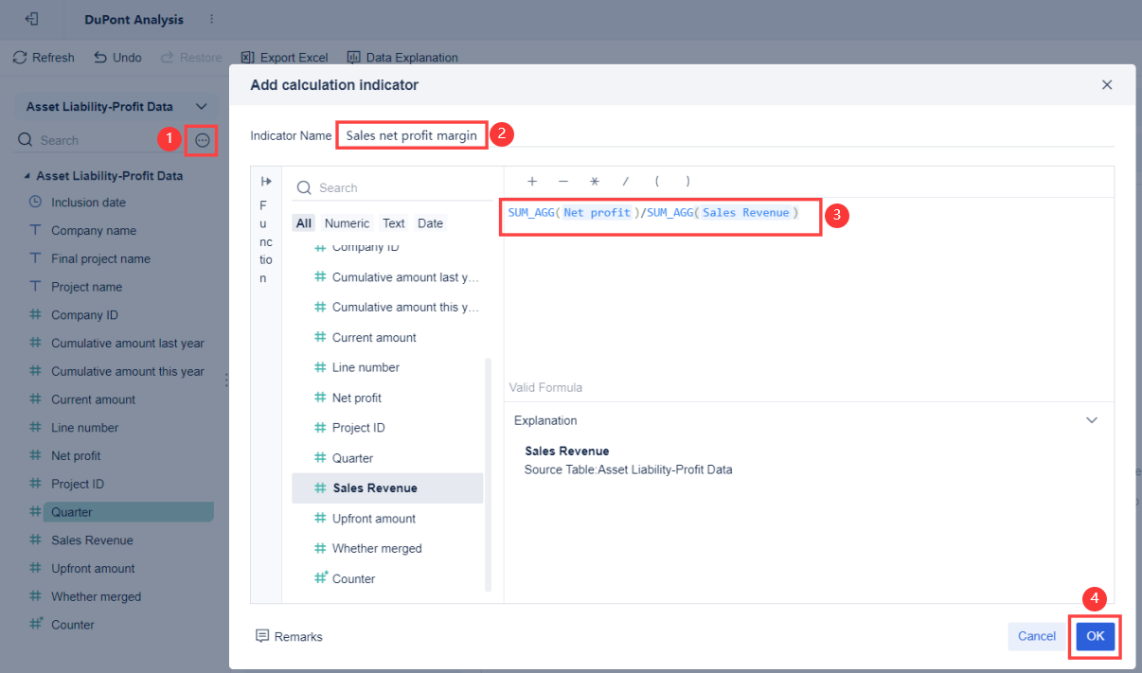Viewport: 1142px width, 673px height.
Task: Choose Current amount in dialog list
Action: 387,338
